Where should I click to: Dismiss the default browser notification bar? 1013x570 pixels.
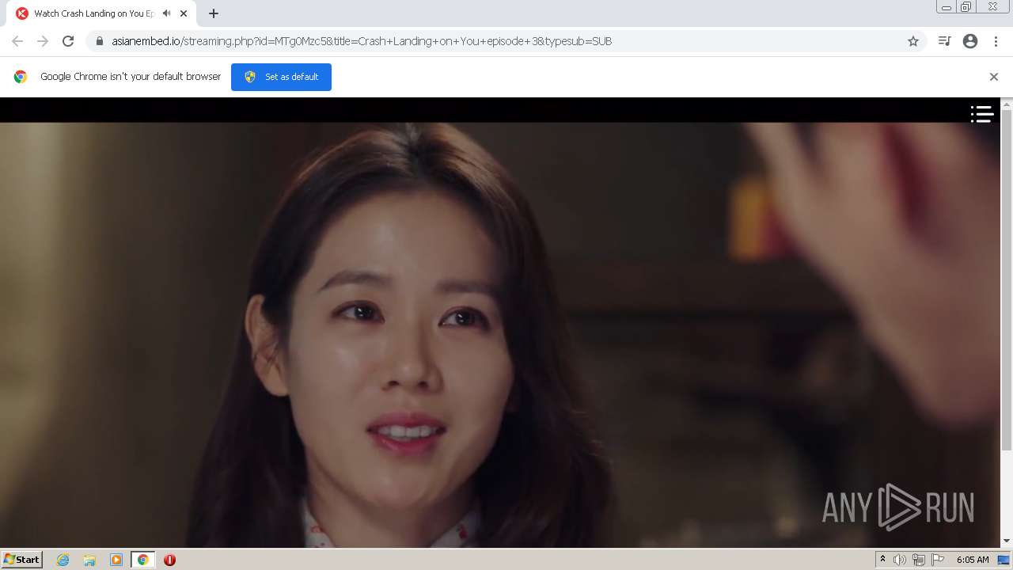(994, 77)
